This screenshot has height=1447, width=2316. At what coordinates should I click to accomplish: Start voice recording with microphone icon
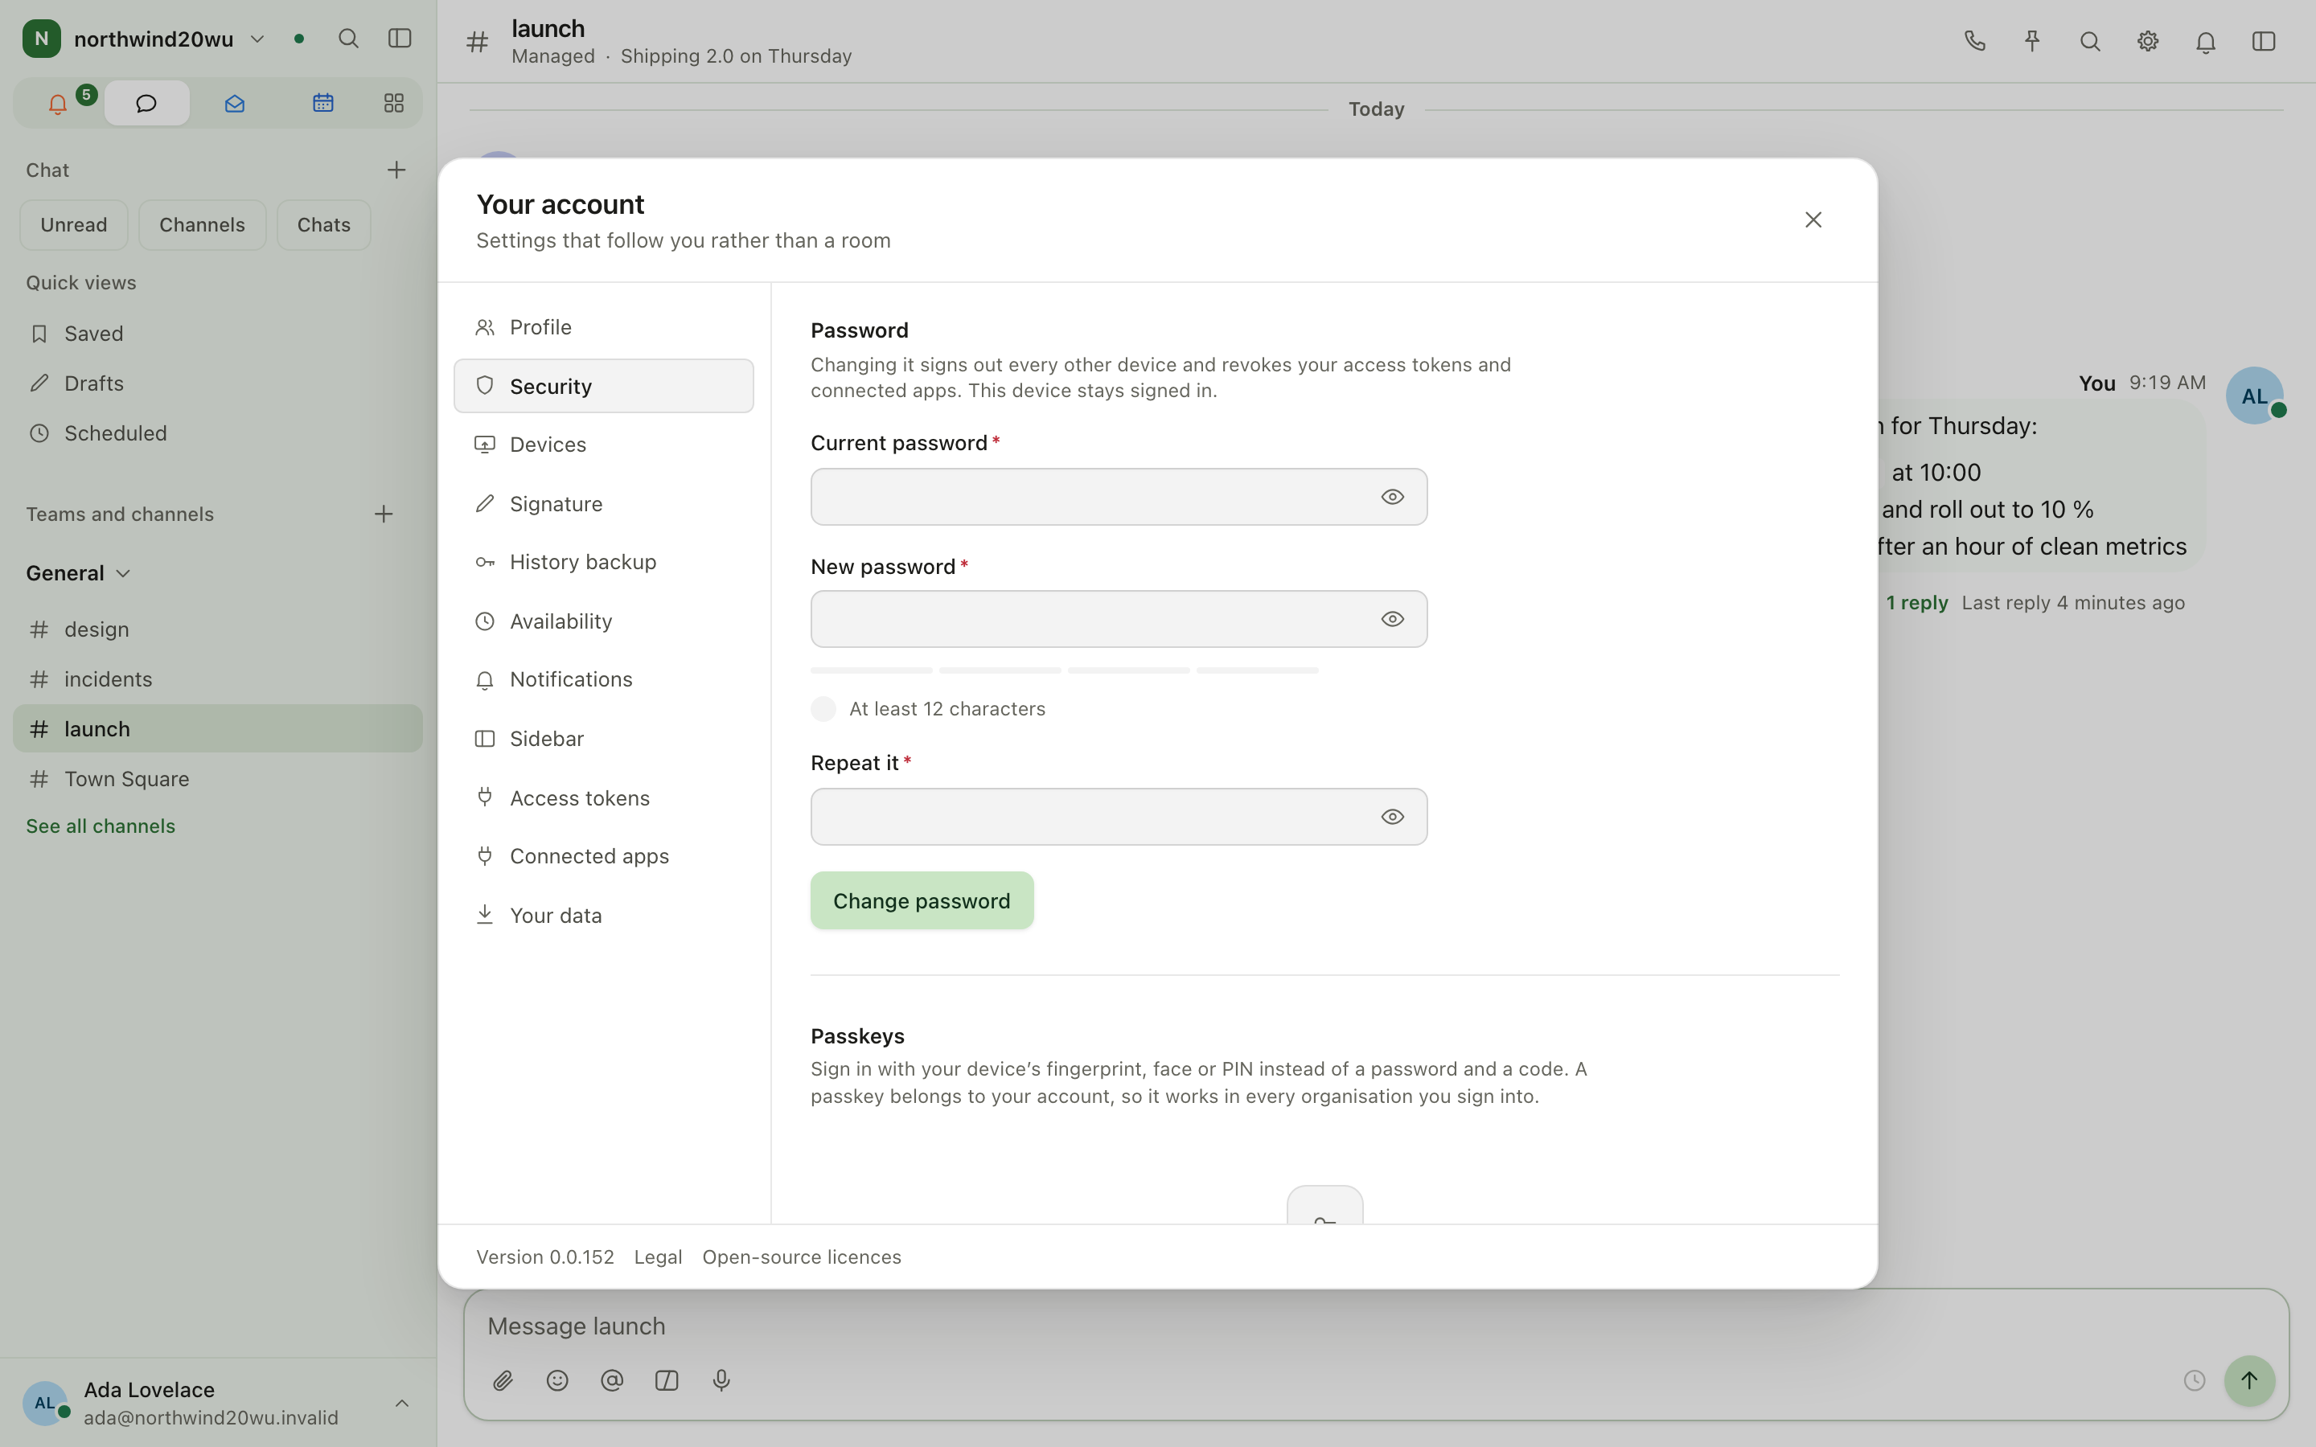pos(721,1380)
